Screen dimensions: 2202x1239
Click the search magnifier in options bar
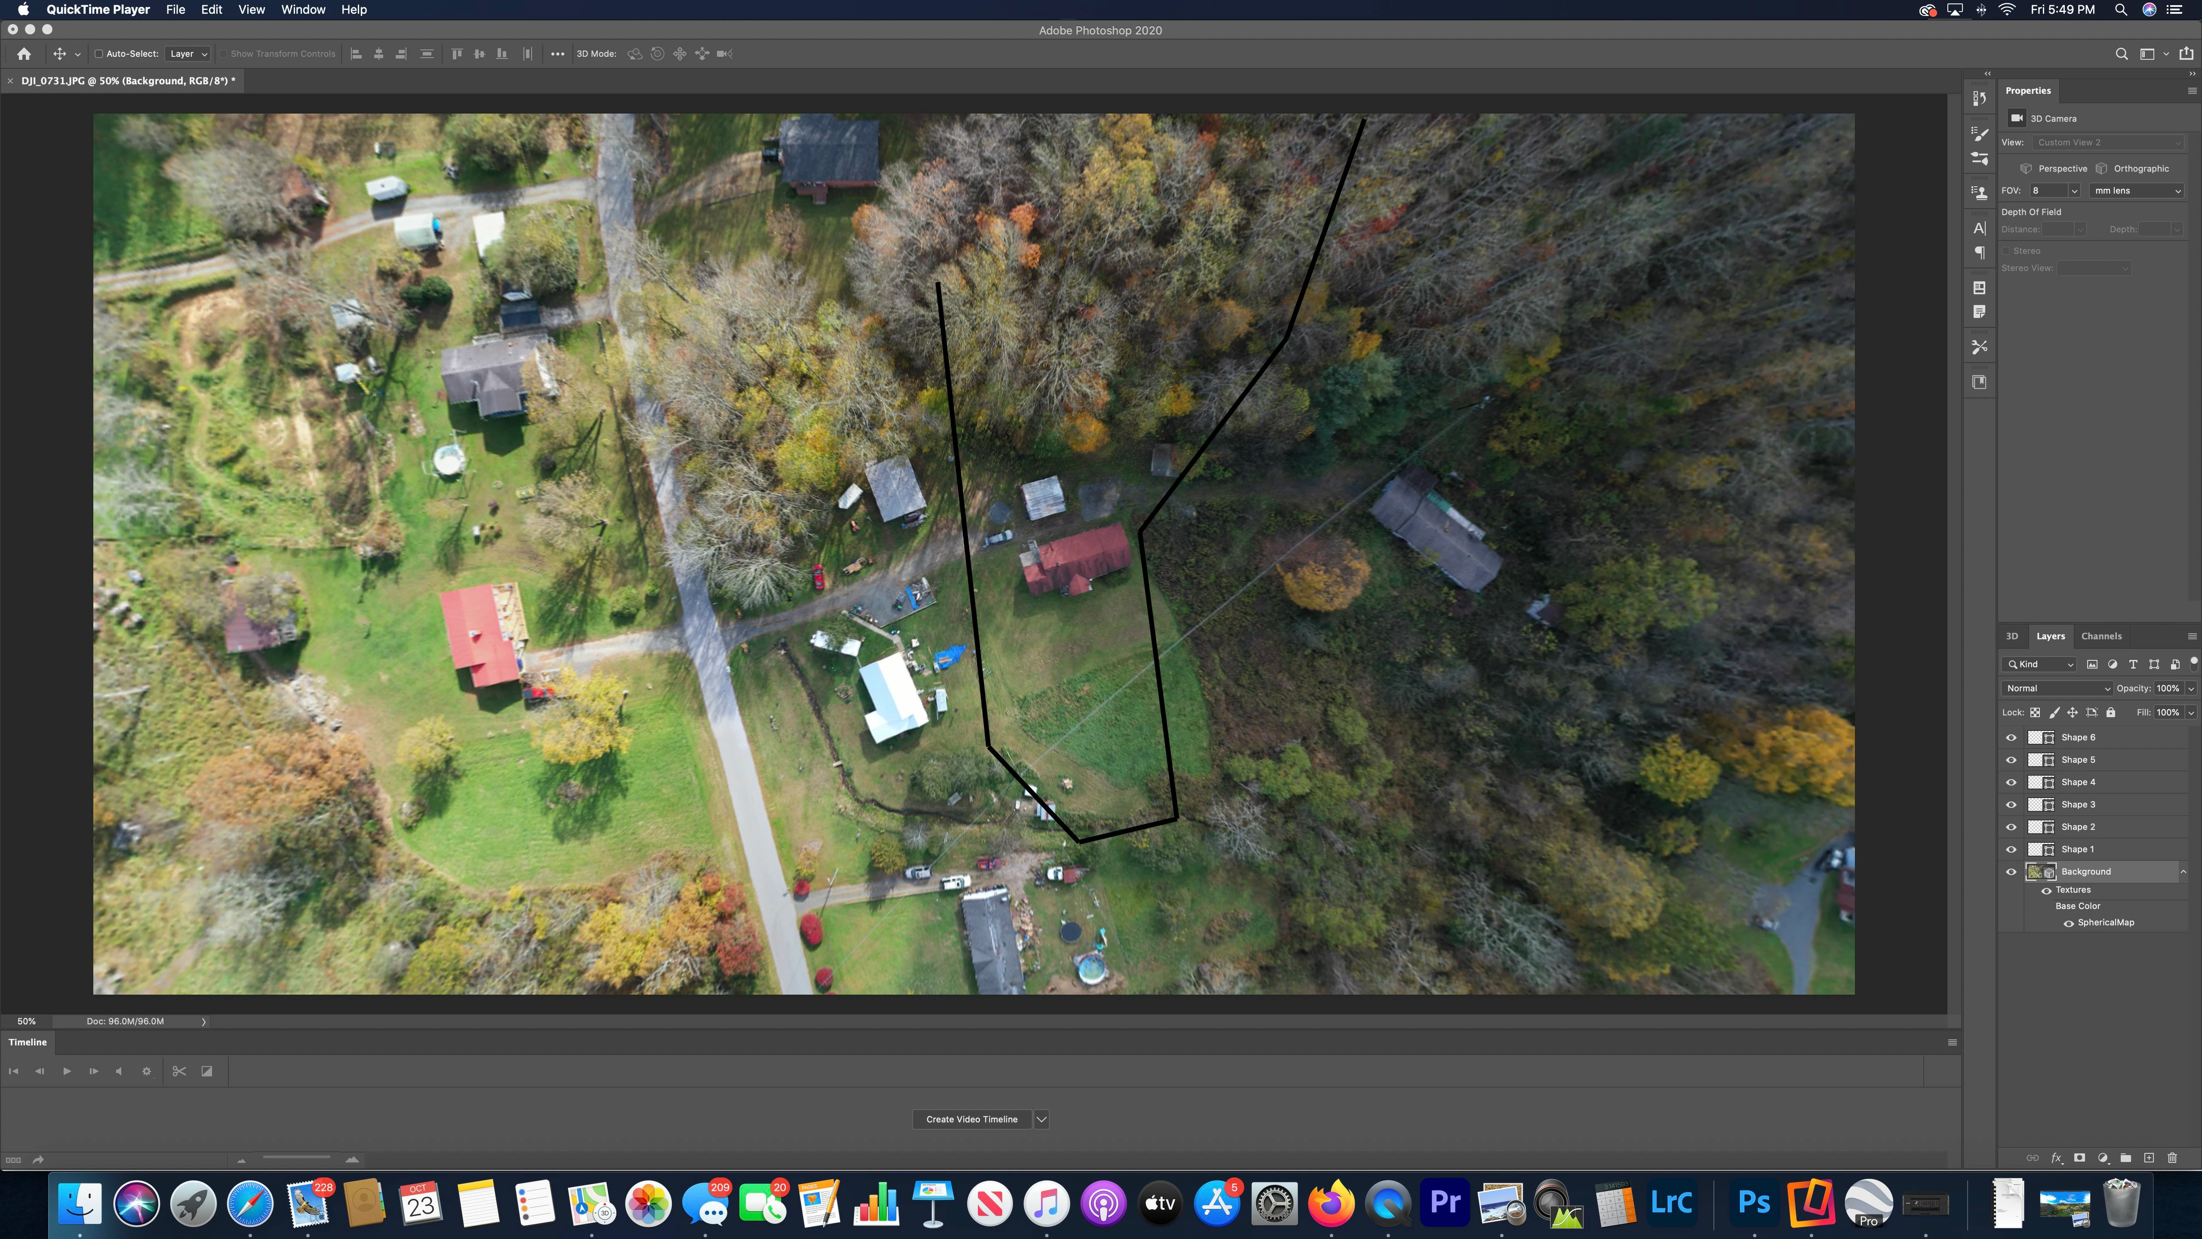click(2121, 54)
